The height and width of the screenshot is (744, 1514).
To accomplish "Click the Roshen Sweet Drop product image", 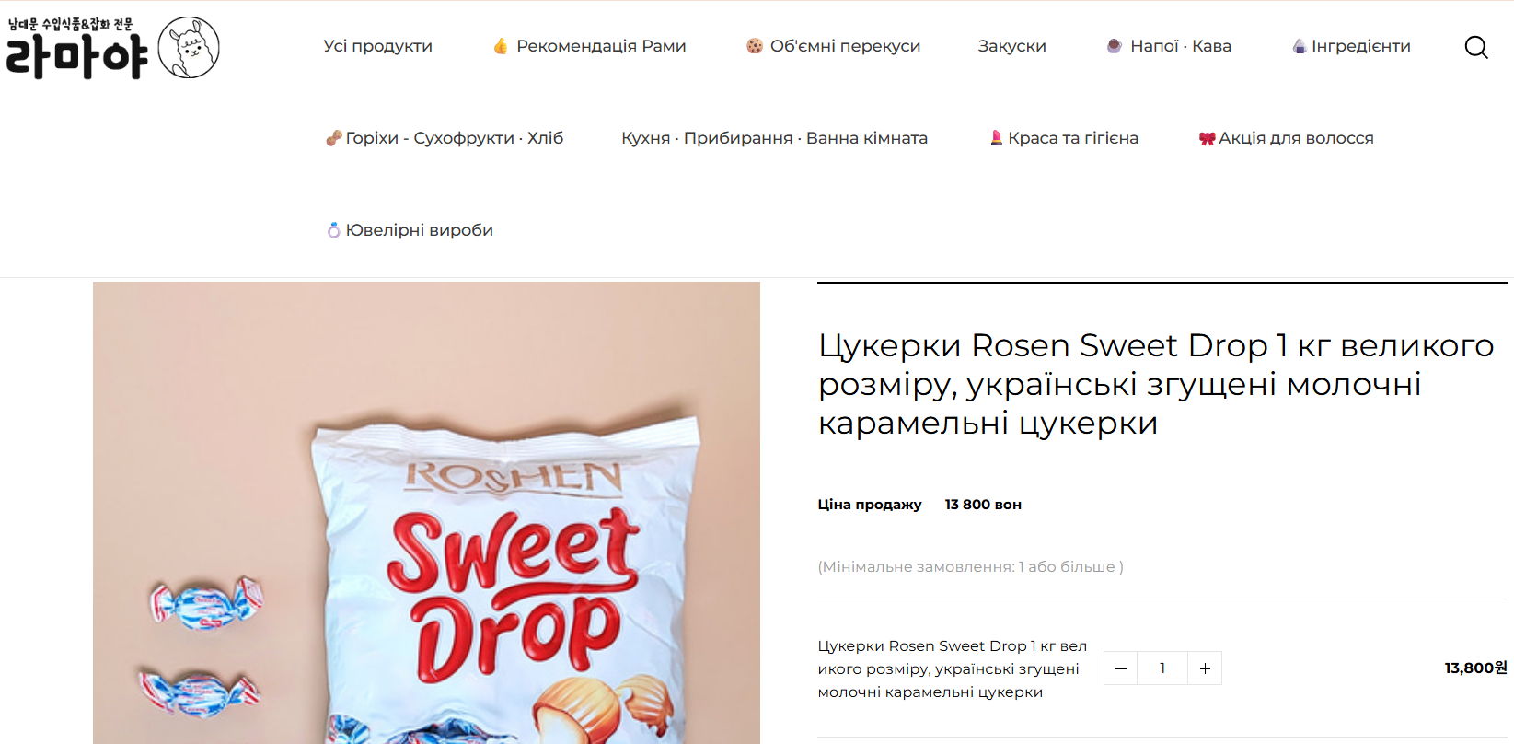I will click(x=426, y=513).
